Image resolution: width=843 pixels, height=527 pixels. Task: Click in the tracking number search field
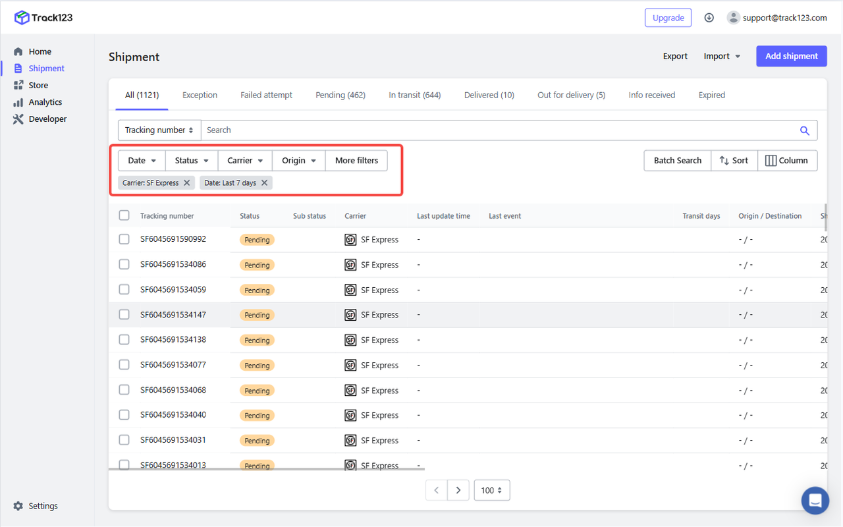[x=501, y=130]
